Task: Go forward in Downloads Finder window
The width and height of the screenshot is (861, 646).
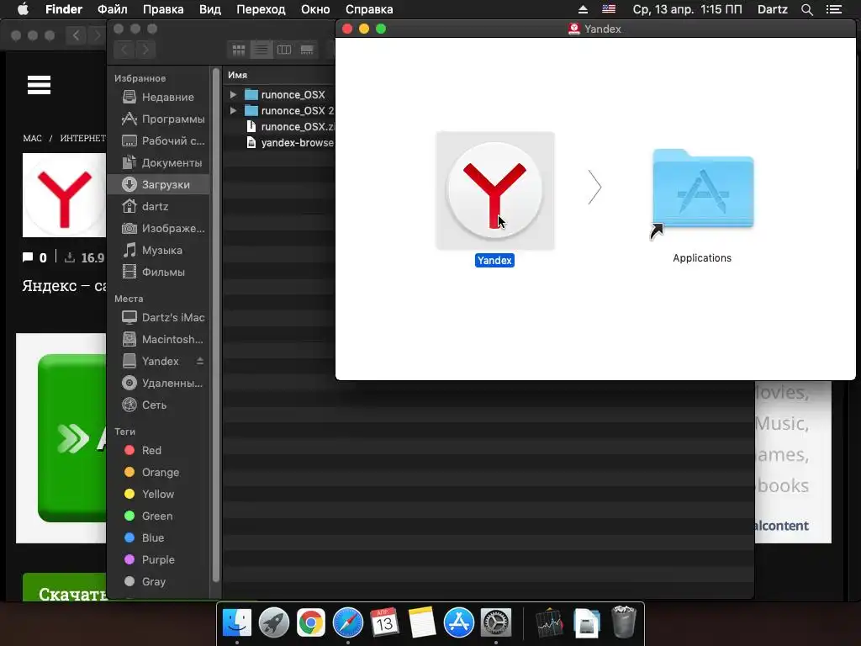Action: click(145, 50)
